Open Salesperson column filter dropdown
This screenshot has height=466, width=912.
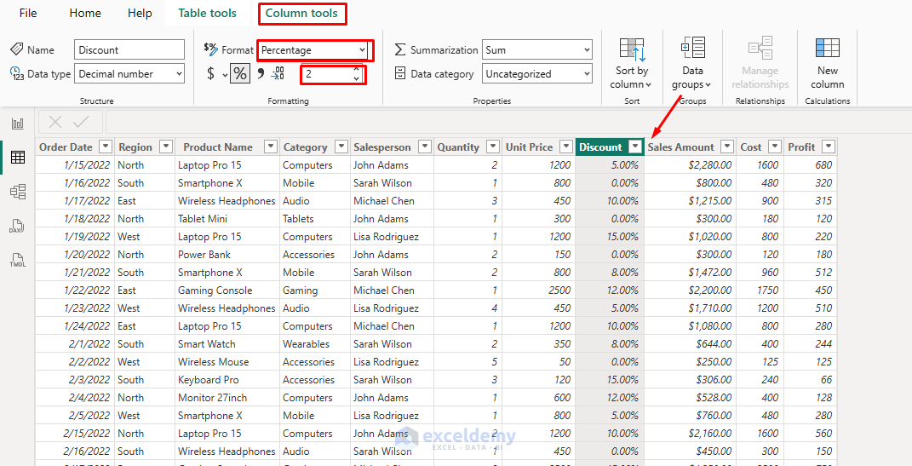point(425,147)
